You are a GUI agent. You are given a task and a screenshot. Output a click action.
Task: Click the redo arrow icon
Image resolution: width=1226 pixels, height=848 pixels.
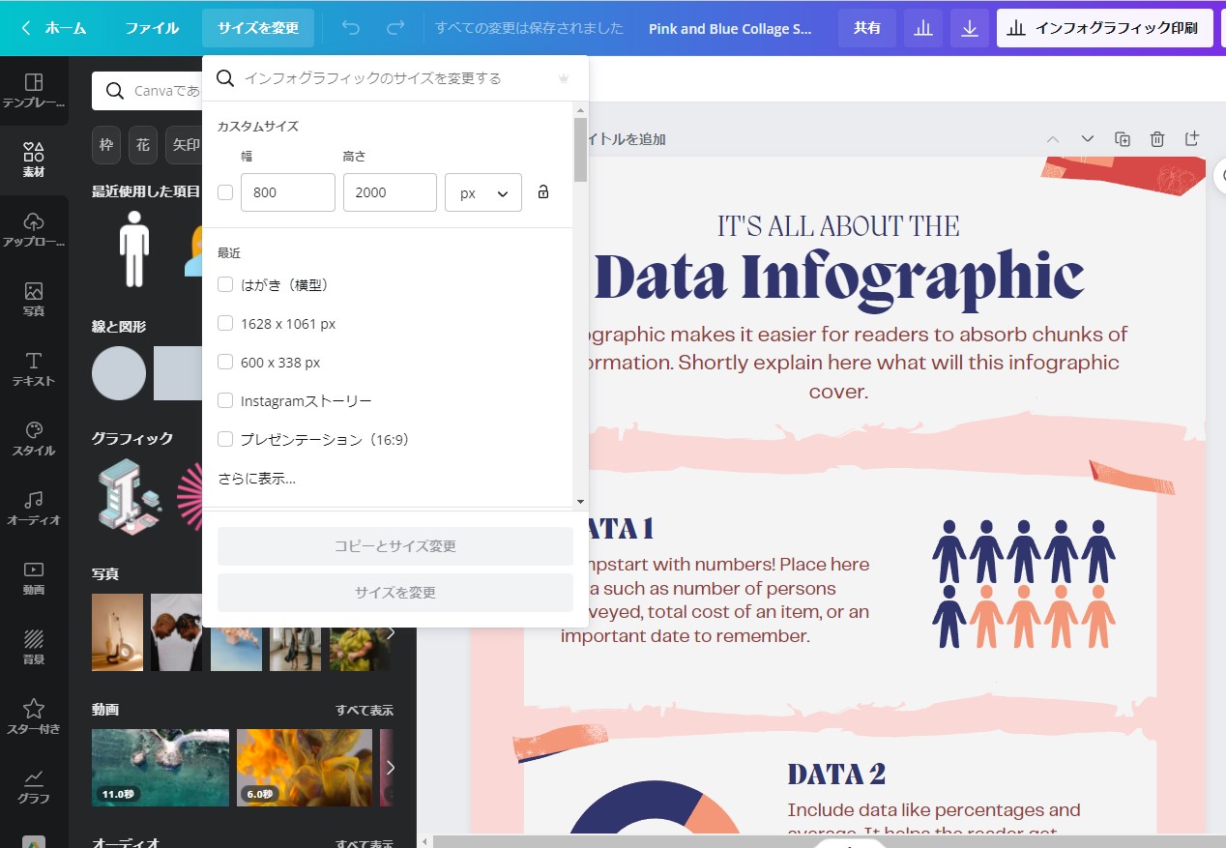click(395, 28)
